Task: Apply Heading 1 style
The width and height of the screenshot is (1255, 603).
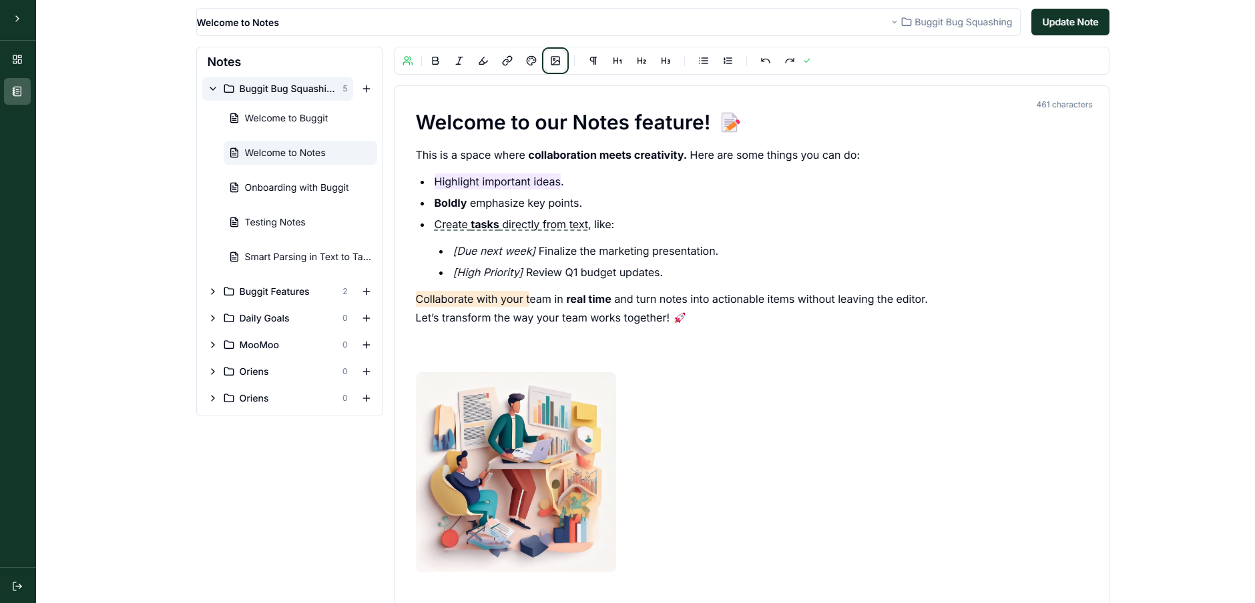Action: click(617, 61)
